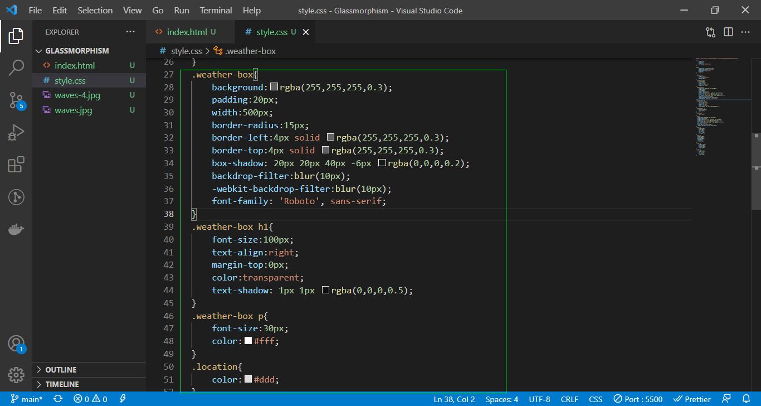Open the Edit menu
Viewport: 761px width, 406px height.
coord(60,10)
